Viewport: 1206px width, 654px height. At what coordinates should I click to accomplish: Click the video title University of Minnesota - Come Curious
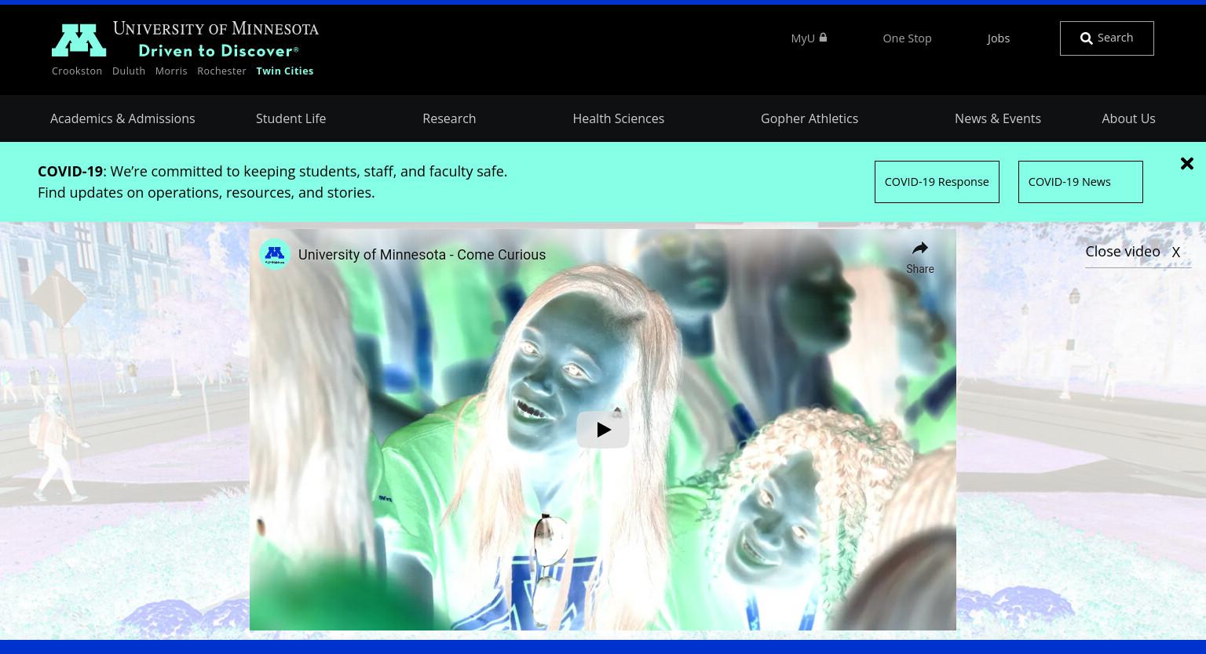click(x=422, y=255)
